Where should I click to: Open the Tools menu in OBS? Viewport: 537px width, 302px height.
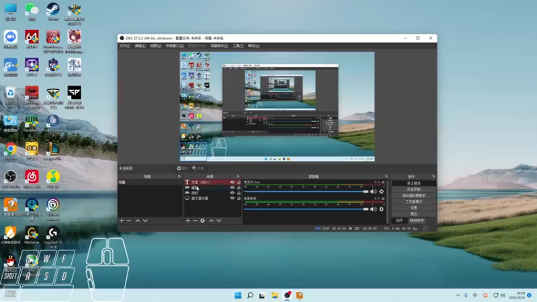coord(238,46)
